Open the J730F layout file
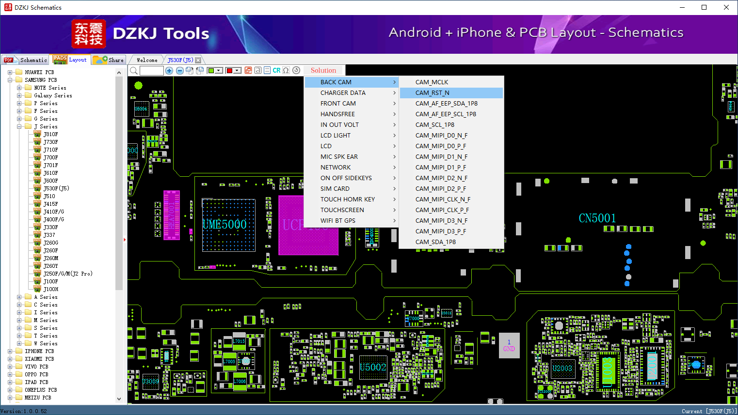Image resolution: width=738 pixels, height=415 pixels. point(50,142)
